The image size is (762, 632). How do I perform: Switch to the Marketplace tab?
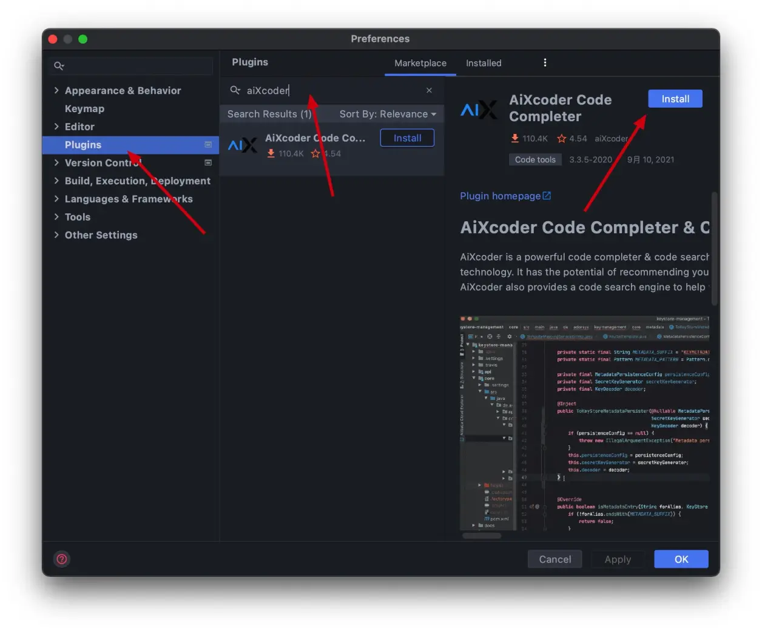420,63
